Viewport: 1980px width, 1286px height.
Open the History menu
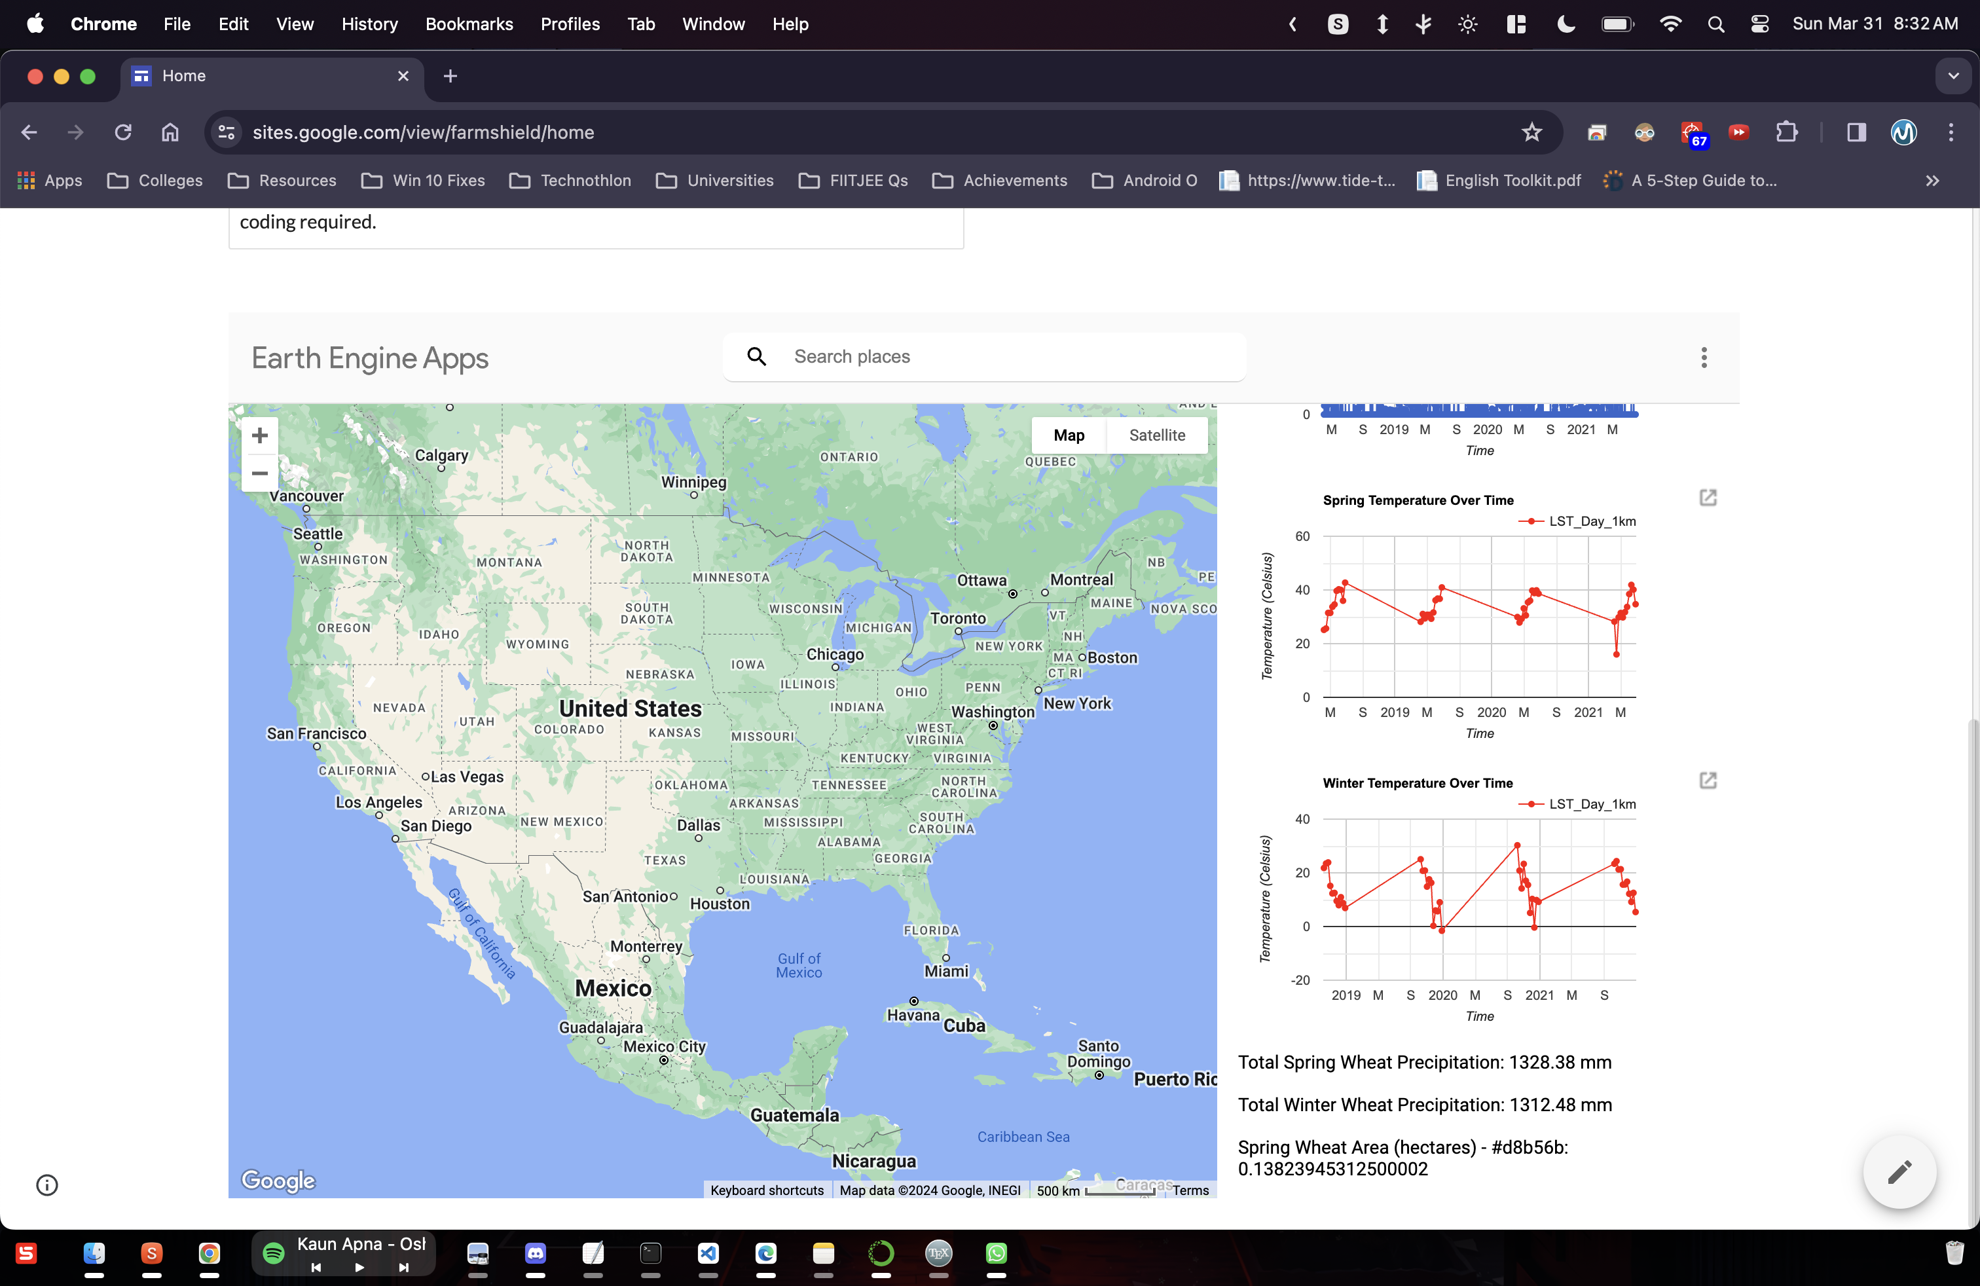369,24
